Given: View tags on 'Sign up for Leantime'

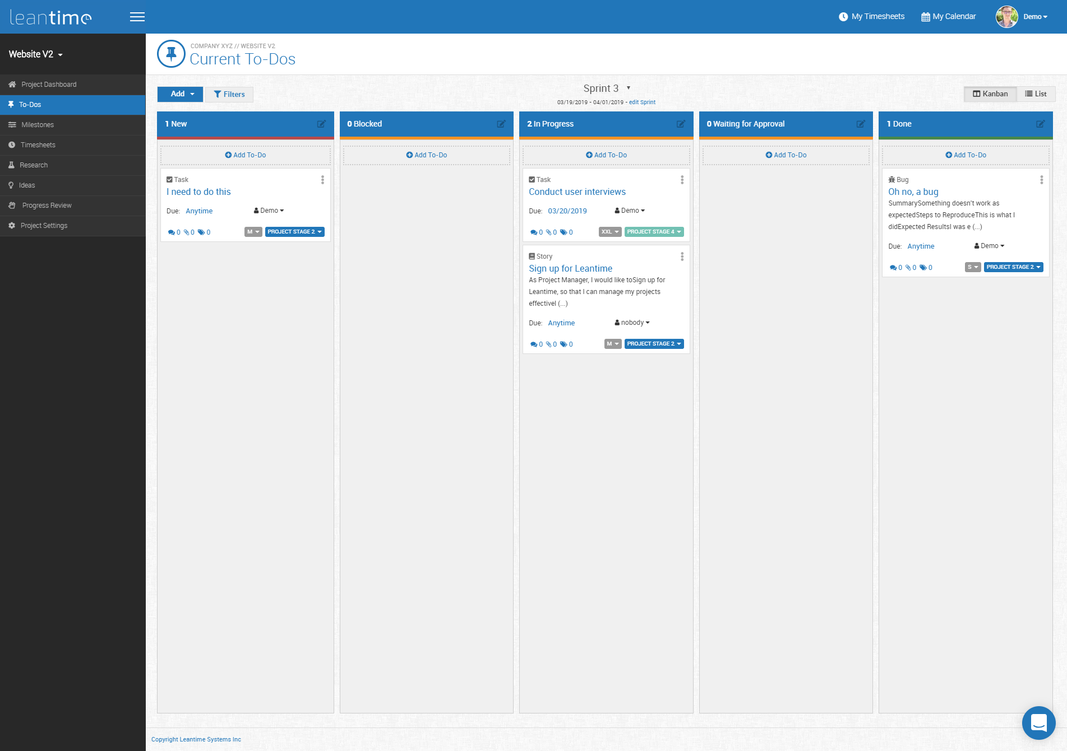Looking at the screenshot, I should 566,344.
